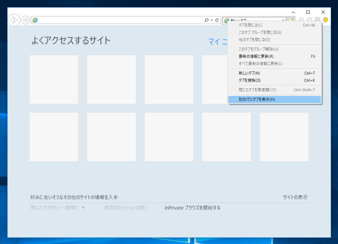Click the browser Back arrow button
This screenshot has height=244, width=338.
click(x=14, y=20)
